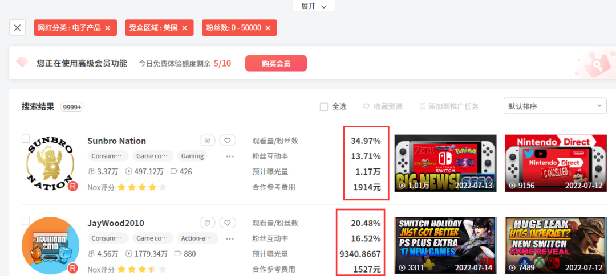Remove the 粉丝数: 0 - 50000 filter tag
616x276 pixels.
tap(268, 28)
